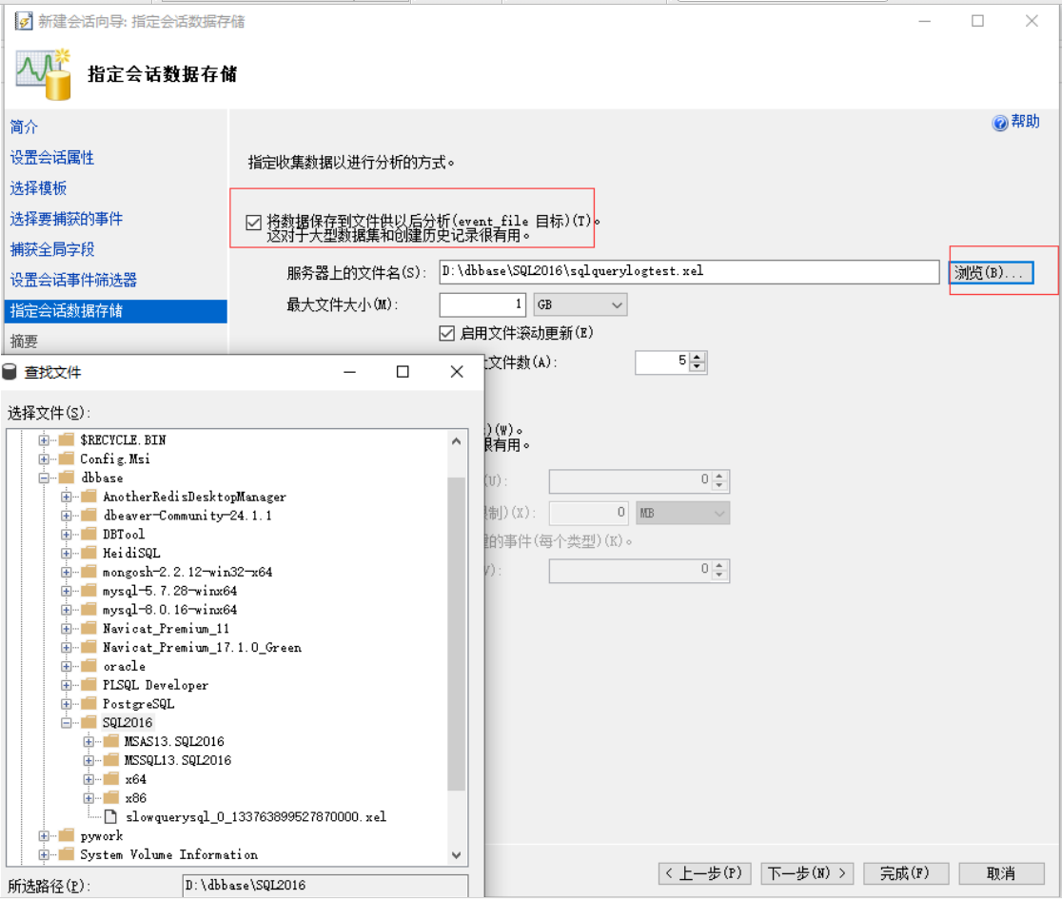
Task: Expand the $RECYCLE.BIN tree node
Action: pyautogui.click(x=44, y=440)
